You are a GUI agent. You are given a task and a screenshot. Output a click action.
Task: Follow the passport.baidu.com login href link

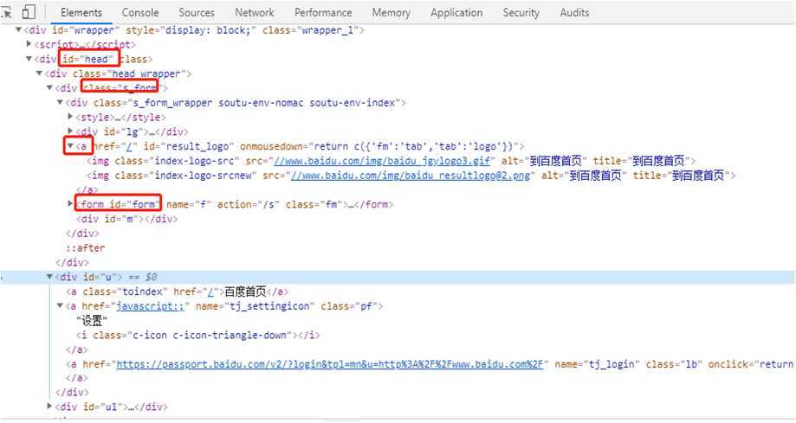[x=330, y=364]
